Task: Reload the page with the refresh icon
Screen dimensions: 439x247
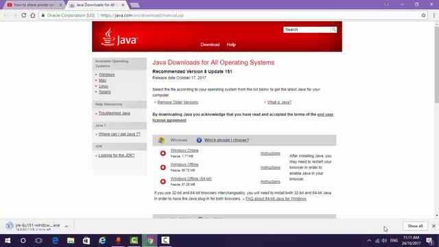Action: tap(24, 15)
